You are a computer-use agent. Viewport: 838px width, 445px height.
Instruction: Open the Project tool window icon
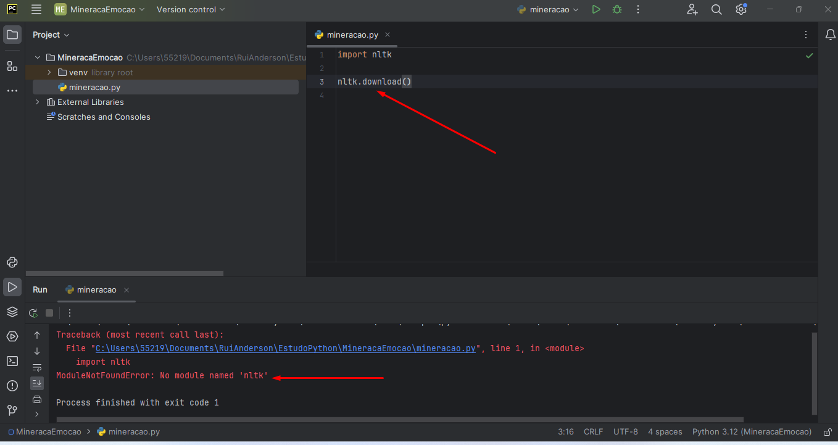click(x=12, y=35)
